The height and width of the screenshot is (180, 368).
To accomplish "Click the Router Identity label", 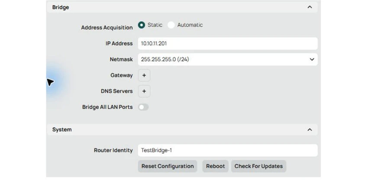I will [113, 150].
